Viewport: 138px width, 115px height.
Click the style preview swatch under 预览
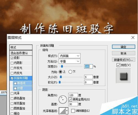[123, 76]
